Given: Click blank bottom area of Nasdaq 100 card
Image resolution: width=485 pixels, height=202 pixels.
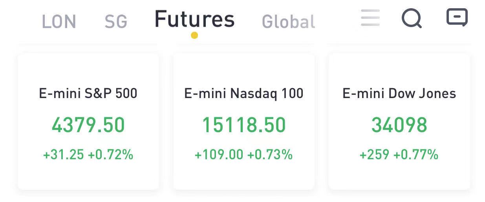Looking at the screenshot, I should (244, 176).
